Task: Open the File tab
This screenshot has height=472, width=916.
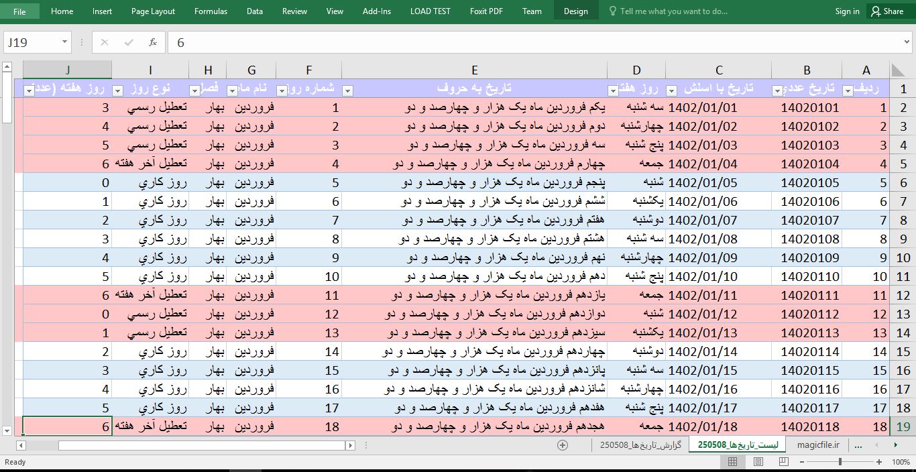Action: (19, 11)
